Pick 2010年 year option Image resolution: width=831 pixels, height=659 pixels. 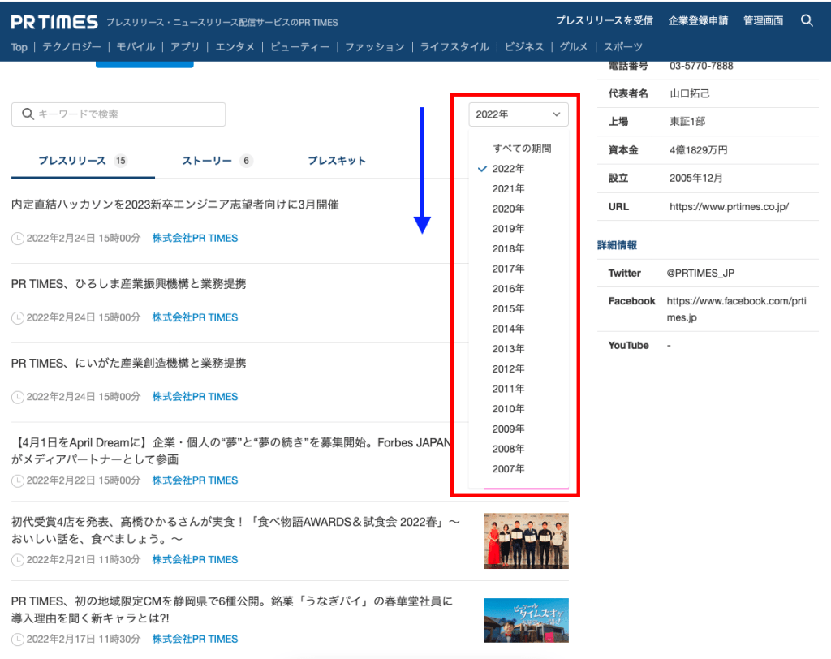[508, 409]
